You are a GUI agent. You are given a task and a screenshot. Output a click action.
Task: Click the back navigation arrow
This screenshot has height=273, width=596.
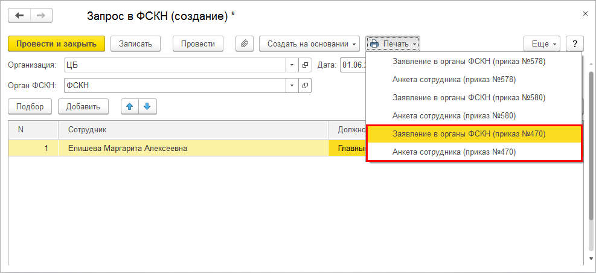[19, 16]
